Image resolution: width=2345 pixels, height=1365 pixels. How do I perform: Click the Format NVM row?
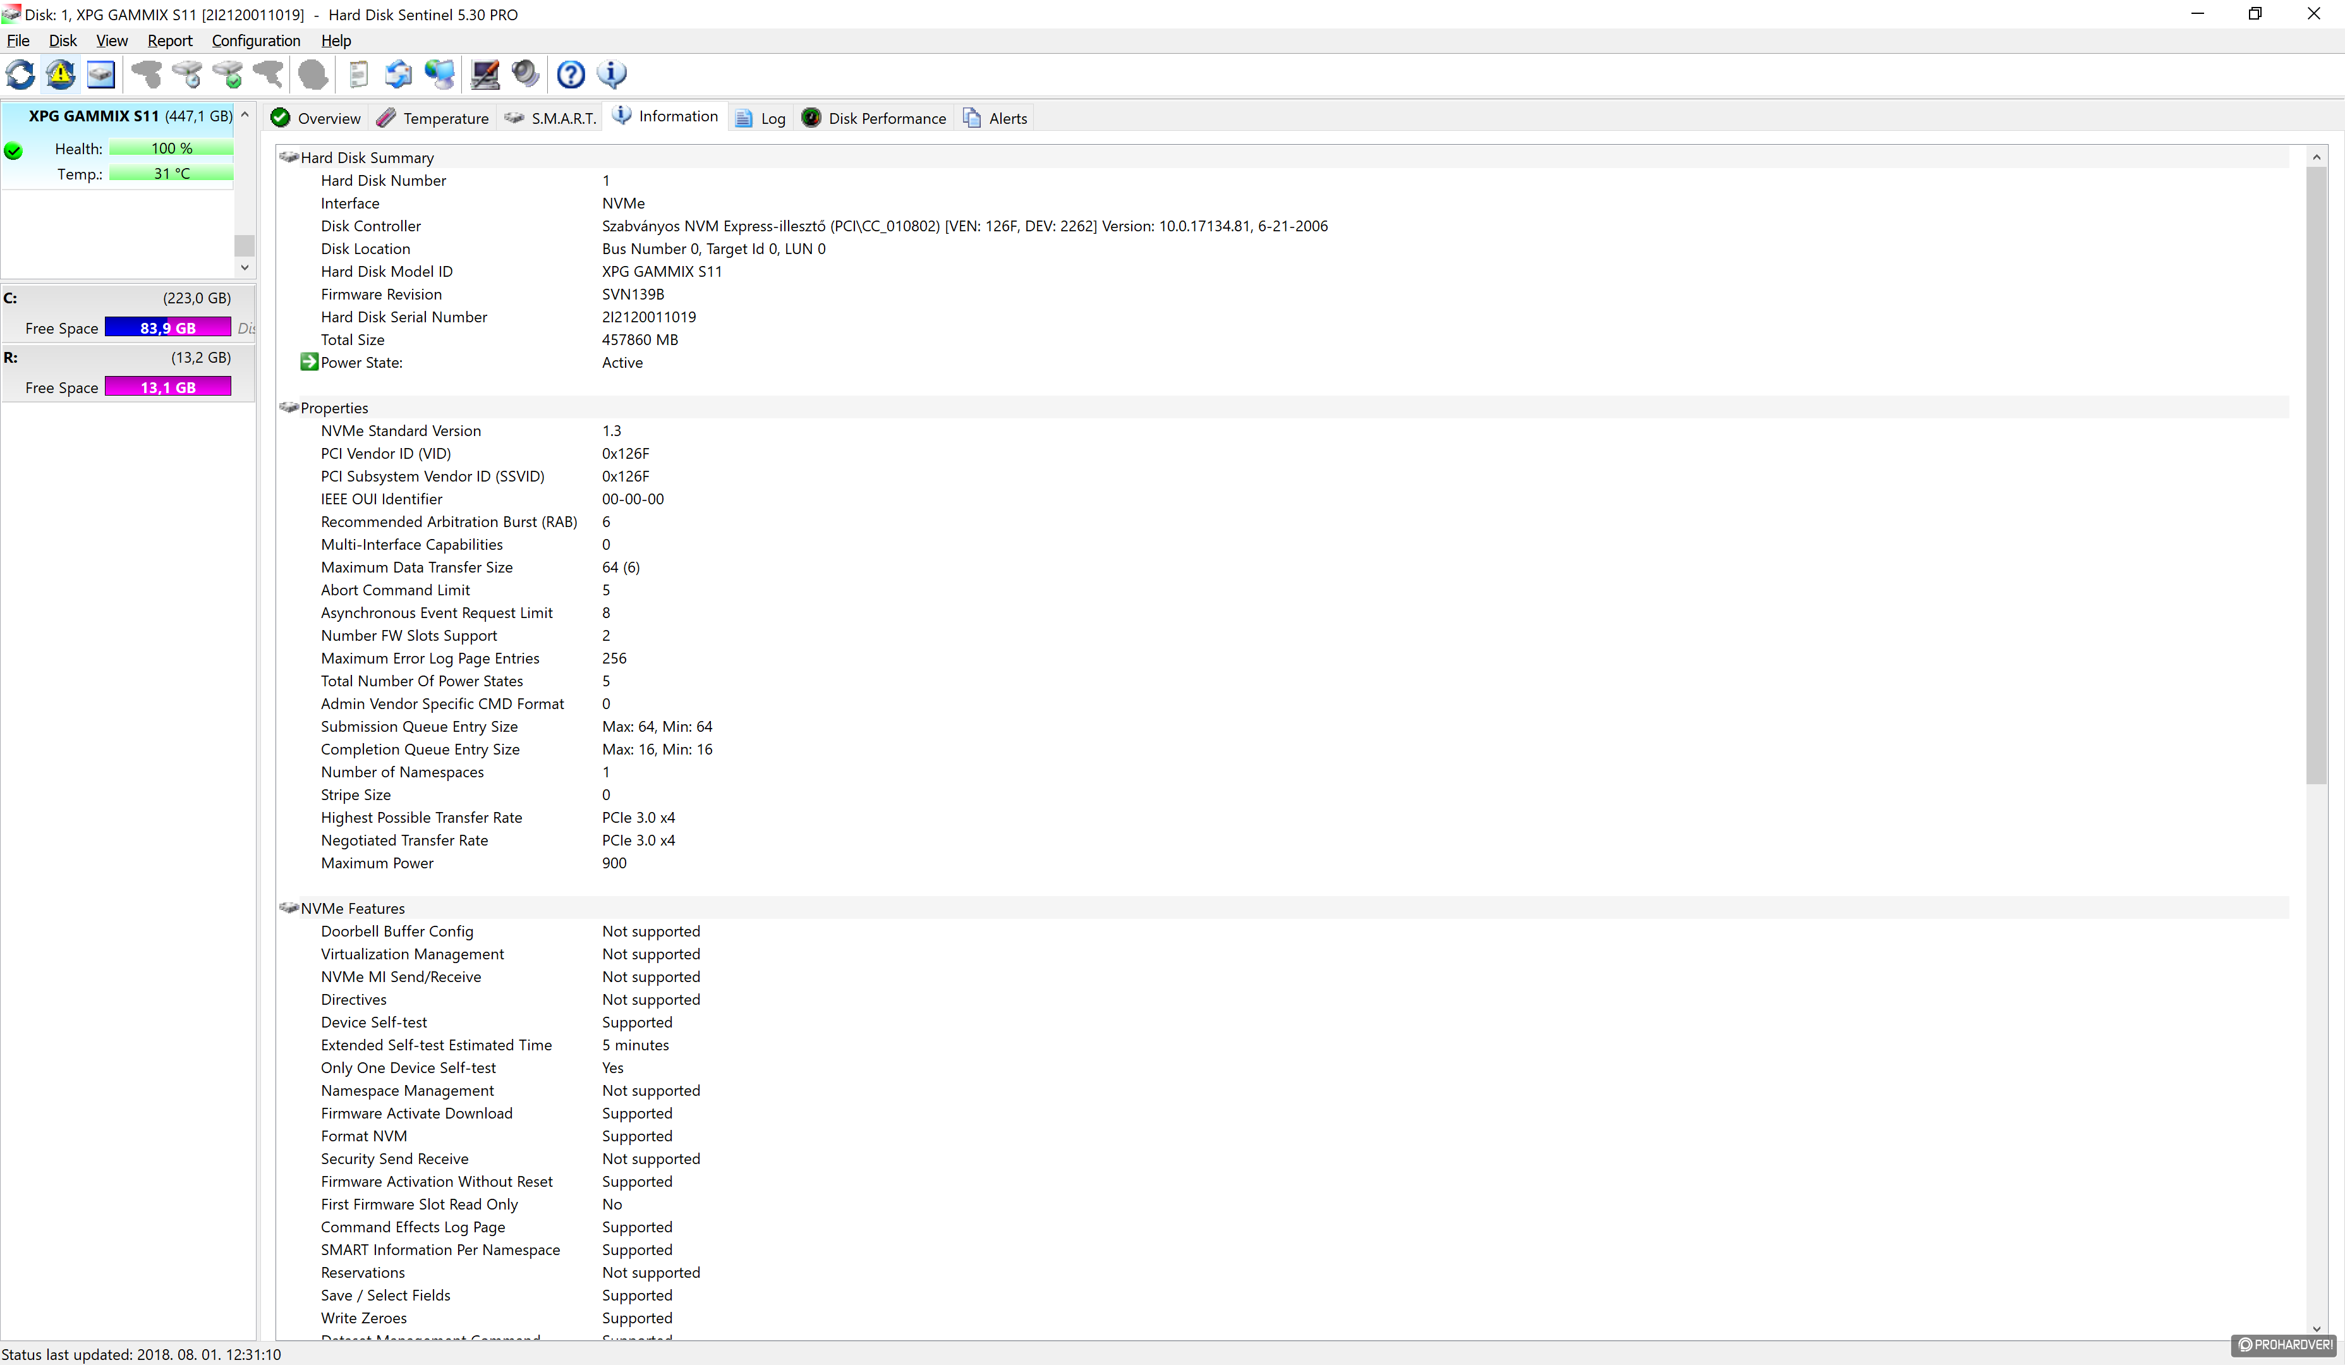(x=1284, y=1136)
